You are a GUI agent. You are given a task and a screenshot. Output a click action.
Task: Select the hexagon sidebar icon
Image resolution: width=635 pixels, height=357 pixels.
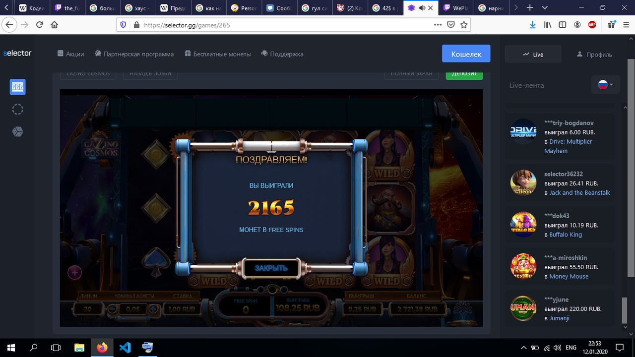[x=17, y=131]
